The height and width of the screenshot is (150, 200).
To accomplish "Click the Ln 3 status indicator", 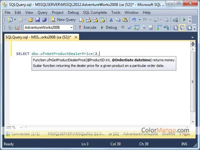I will 85,144.
